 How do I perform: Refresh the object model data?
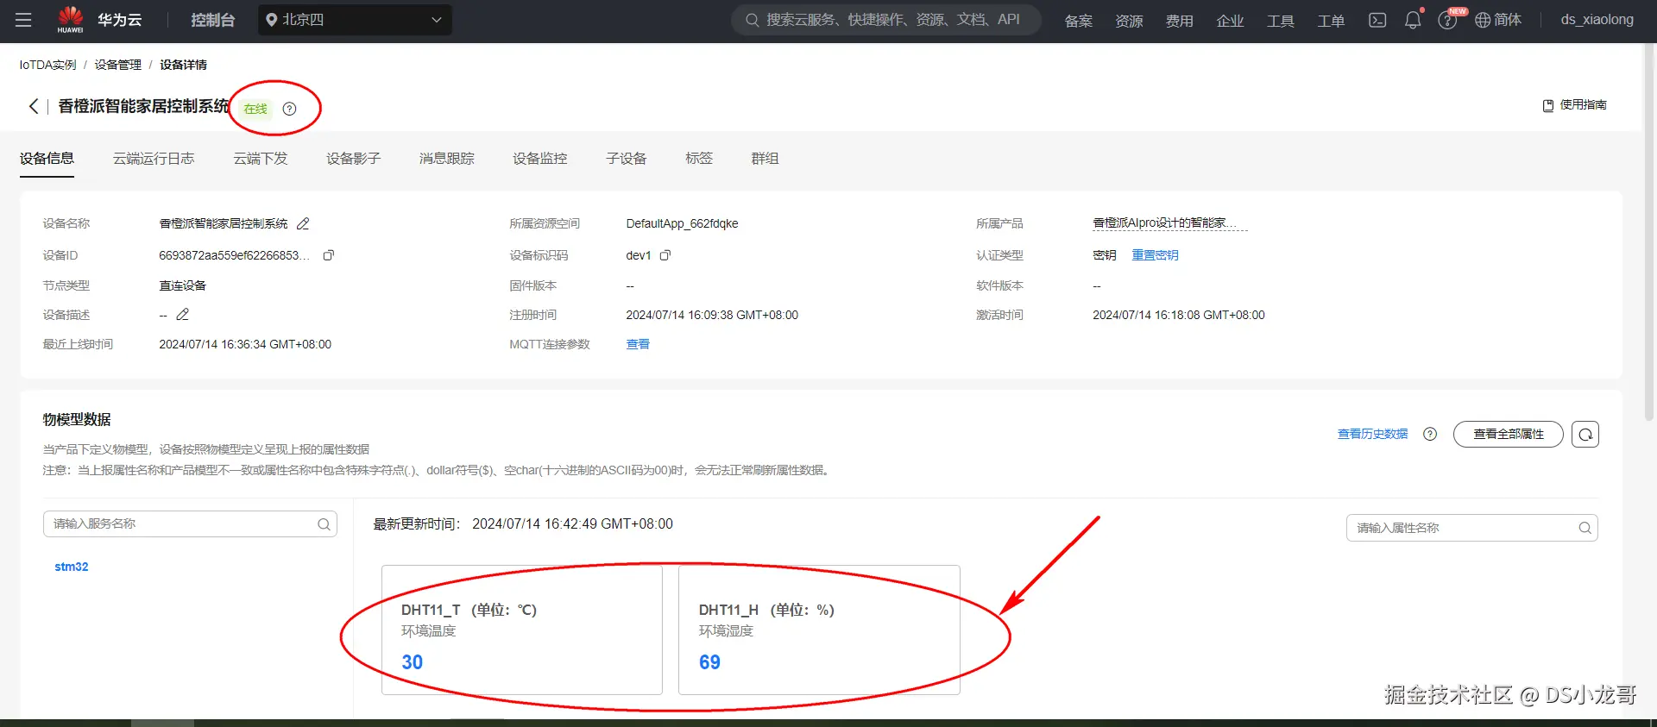coord(1585,434)
